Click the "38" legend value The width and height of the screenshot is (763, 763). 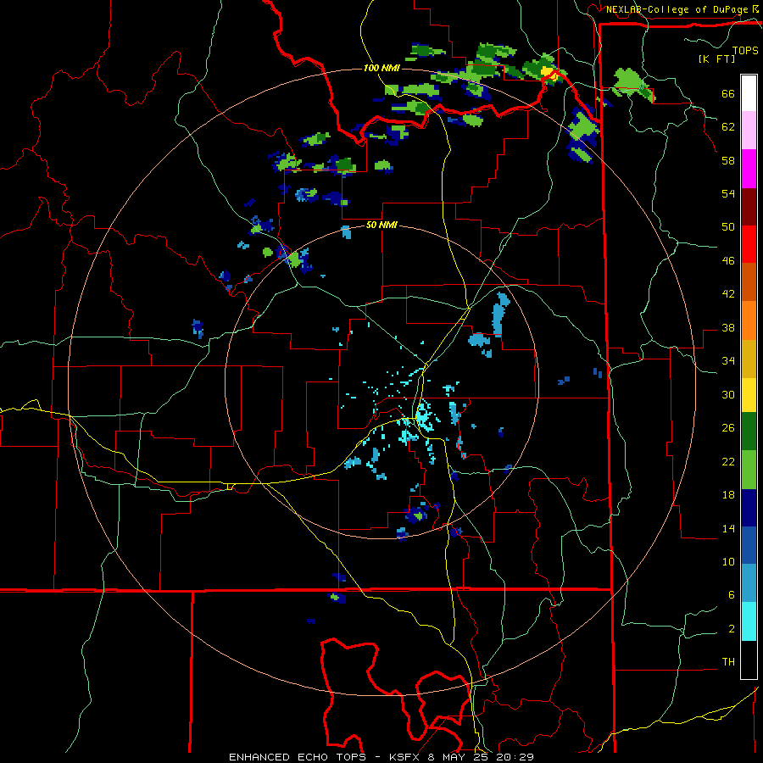[728, 327]
